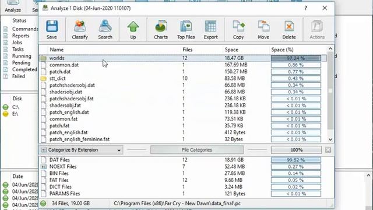Select patch_english_feminine.fat file
This screenshot has height=210, width=373.
[182, 139]
